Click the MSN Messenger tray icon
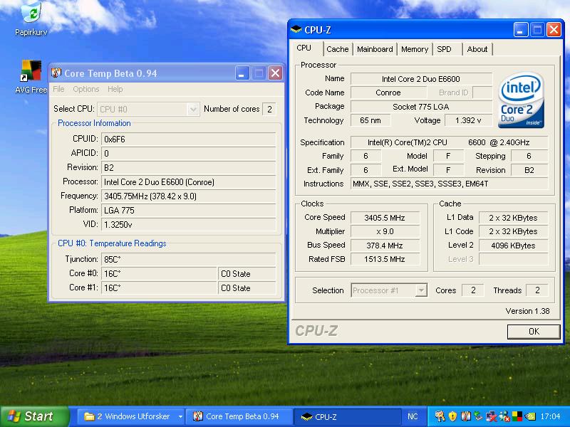The height and width of the screenshot is (427, 570). [504, 416]
